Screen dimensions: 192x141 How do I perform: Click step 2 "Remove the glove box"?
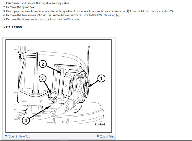tap(19, 7)
